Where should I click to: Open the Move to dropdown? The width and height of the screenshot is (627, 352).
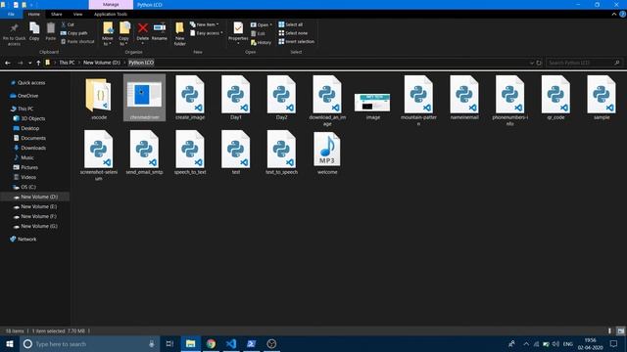click(x=108, y=34)
